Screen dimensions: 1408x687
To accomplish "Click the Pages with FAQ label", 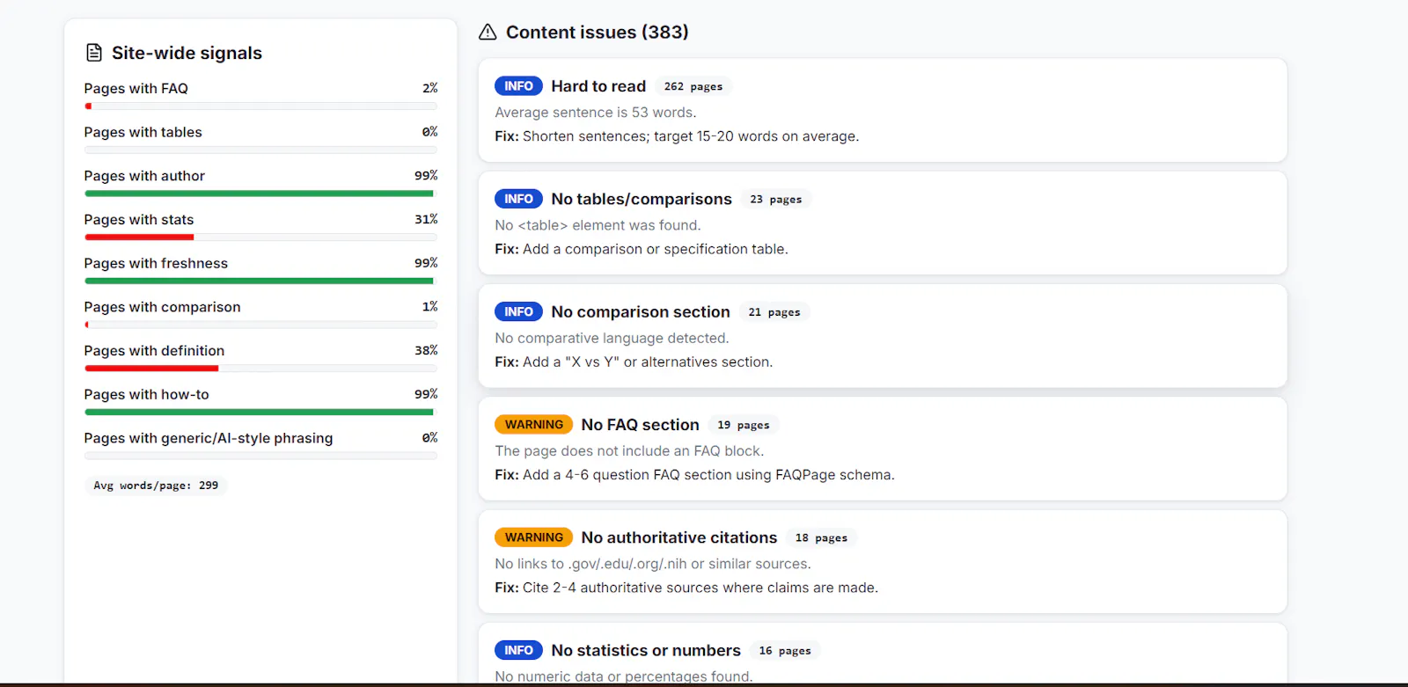I will [x=136, y=88].
